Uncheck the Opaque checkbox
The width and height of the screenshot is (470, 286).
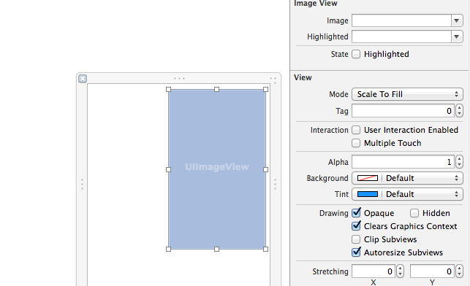click(356, 213)
